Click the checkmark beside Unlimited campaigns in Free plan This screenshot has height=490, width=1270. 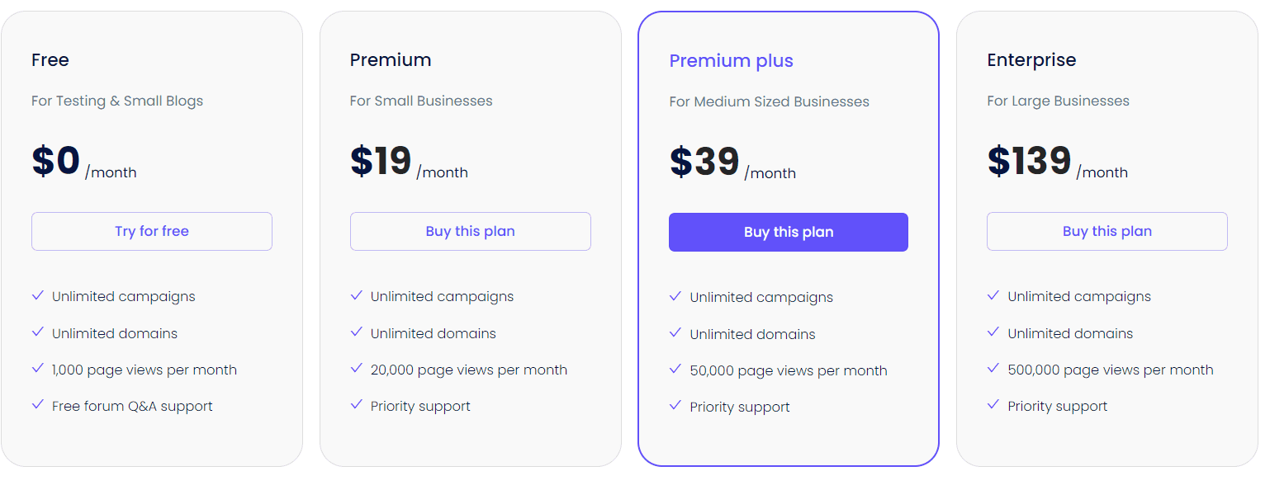pyautogui.click(x=38, y=295)
